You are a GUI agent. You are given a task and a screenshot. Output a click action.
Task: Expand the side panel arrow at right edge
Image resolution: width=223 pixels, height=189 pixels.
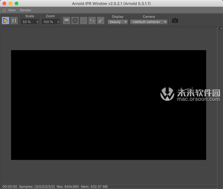click(x=221, y=28)
